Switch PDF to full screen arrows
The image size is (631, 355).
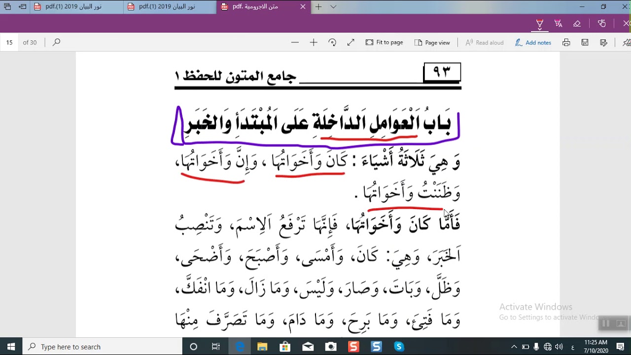(351, 42)
